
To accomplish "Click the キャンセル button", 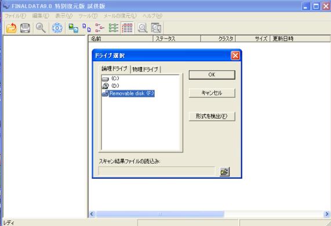I will pyautogui.click(x=212, y=93).
